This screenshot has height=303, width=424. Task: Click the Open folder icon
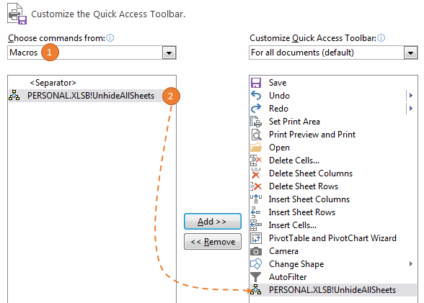click(x=256, y=148)
